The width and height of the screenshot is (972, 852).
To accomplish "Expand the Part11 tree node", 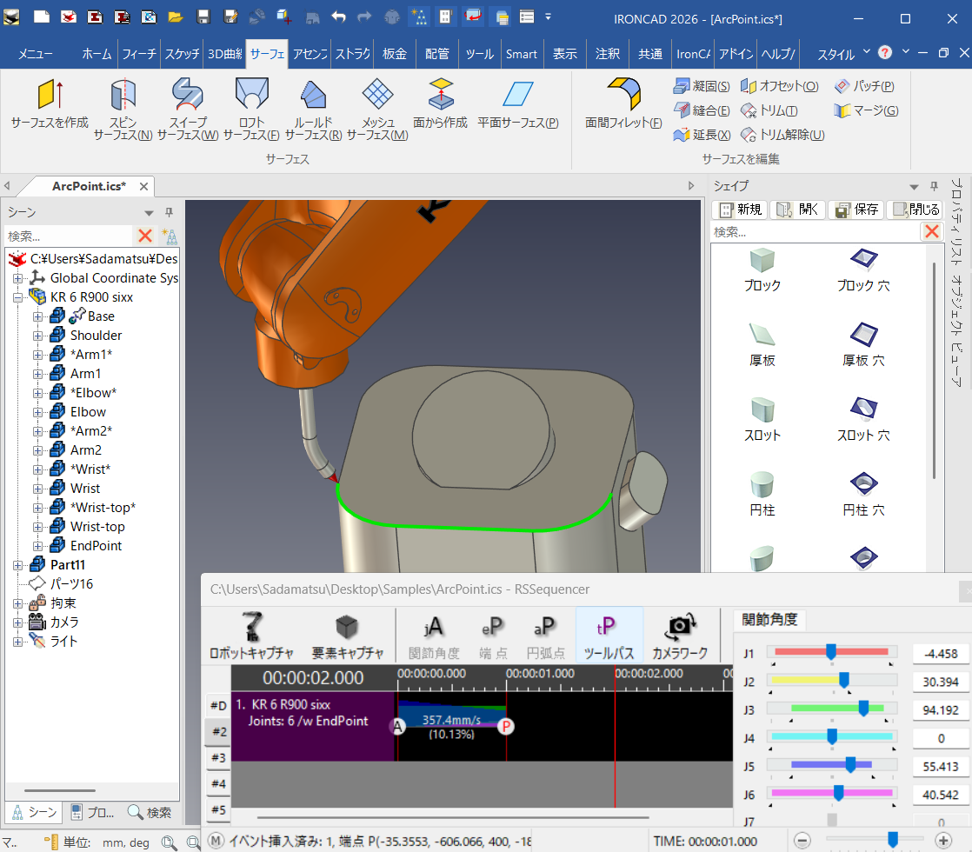I will click(x=18, y=565).
